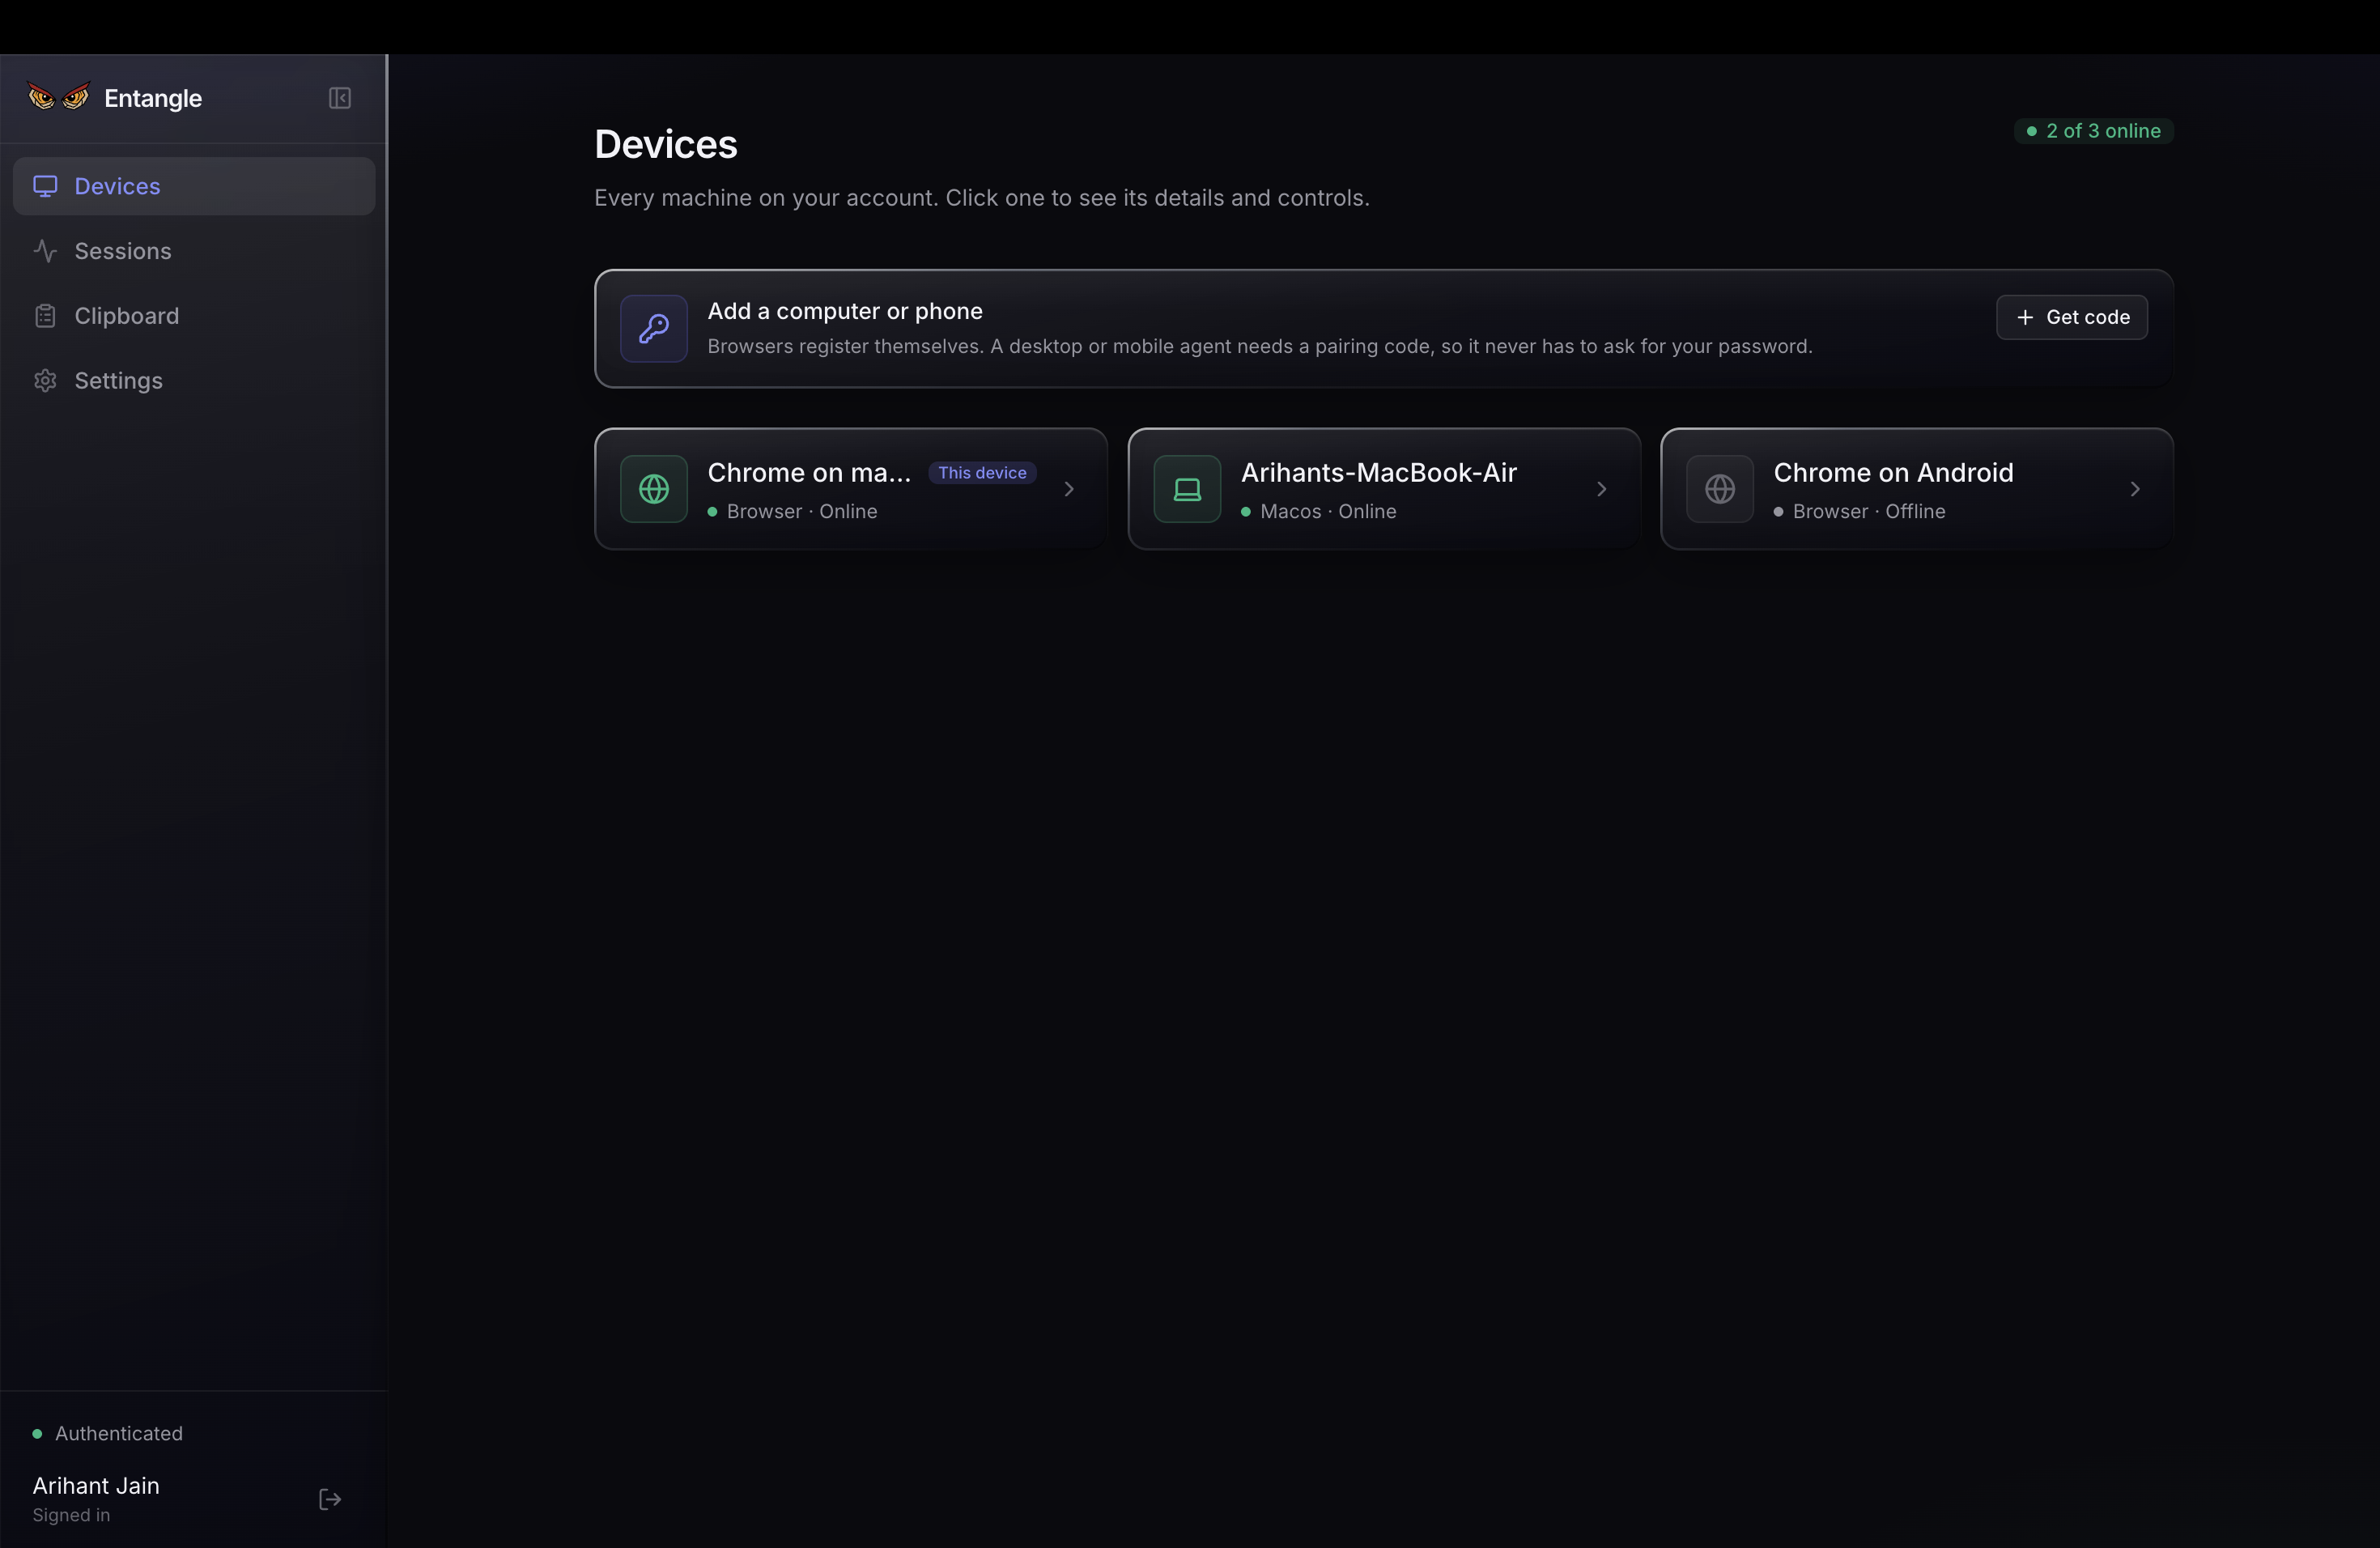
Task: Click the Every machine on your account subtitle
Action: point(982,198)
